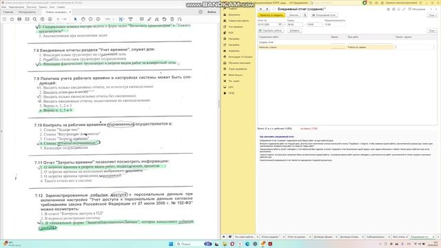This screenshot has height=248, width=441.
Task: Switch to the Инструменты tab in Acrobat
Action: (x=27, y=12)
